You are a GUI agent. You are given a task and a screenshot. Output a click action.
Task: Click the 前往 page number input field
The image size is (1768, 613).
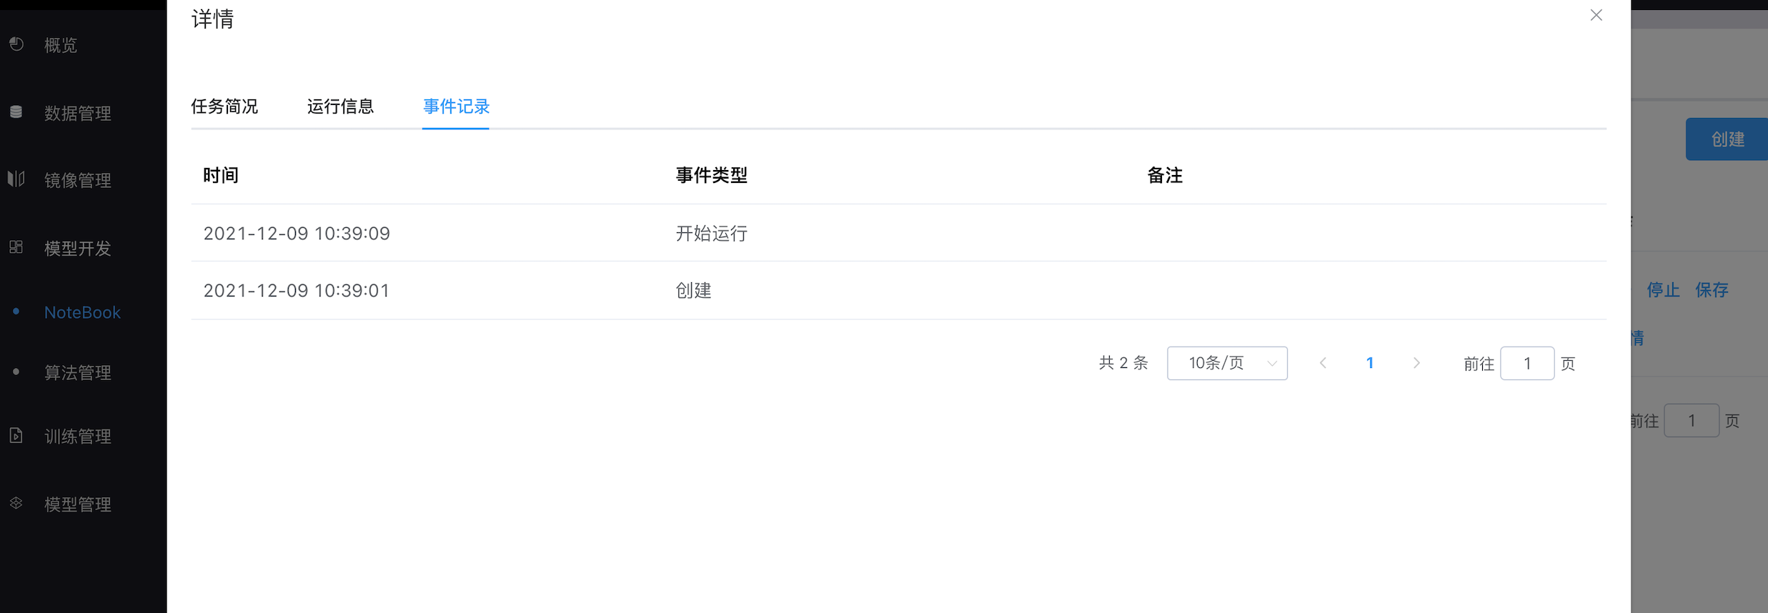(1527, 363)
